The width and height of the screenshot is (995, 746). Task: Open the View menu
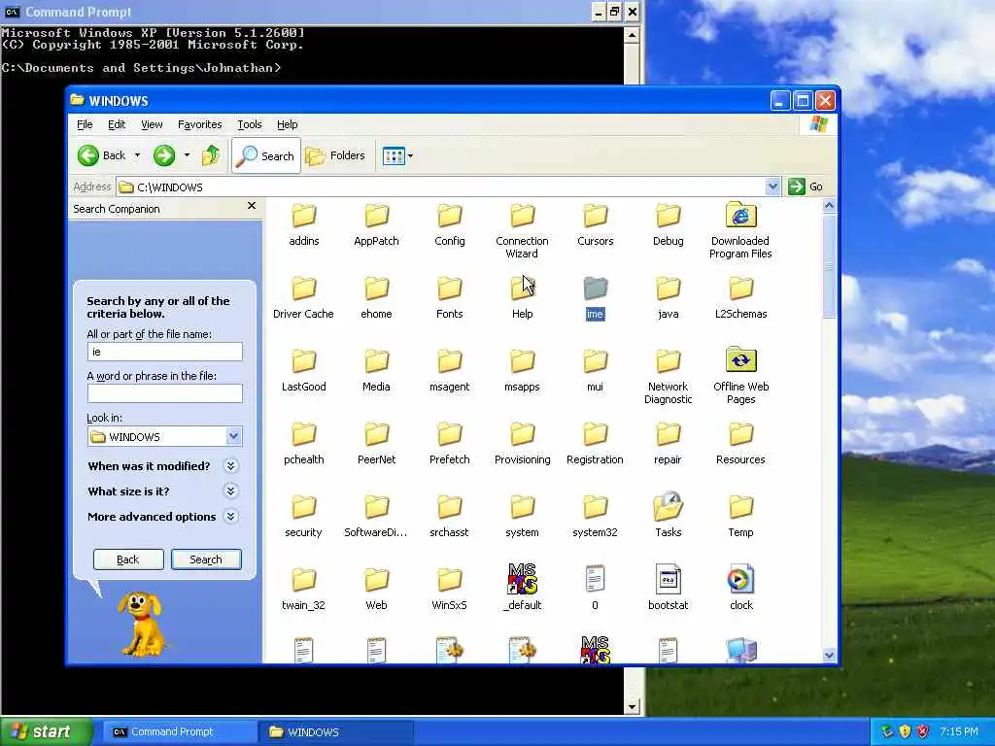pos(152,124)
